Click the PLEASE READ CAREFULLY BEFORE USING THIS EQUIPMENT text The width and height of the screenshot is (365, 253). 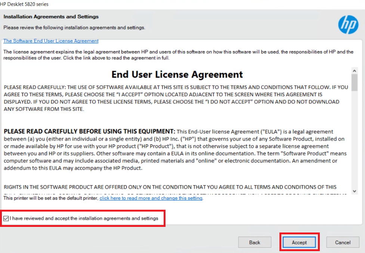point(89,131)
